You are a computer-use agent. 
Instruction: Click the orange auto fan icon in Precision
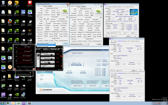click(x=61, y=66)
